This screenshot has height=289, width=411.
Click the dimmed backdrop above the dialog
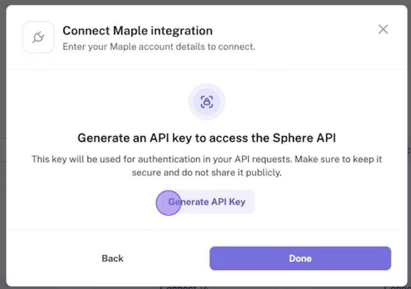tap(205, 2)
